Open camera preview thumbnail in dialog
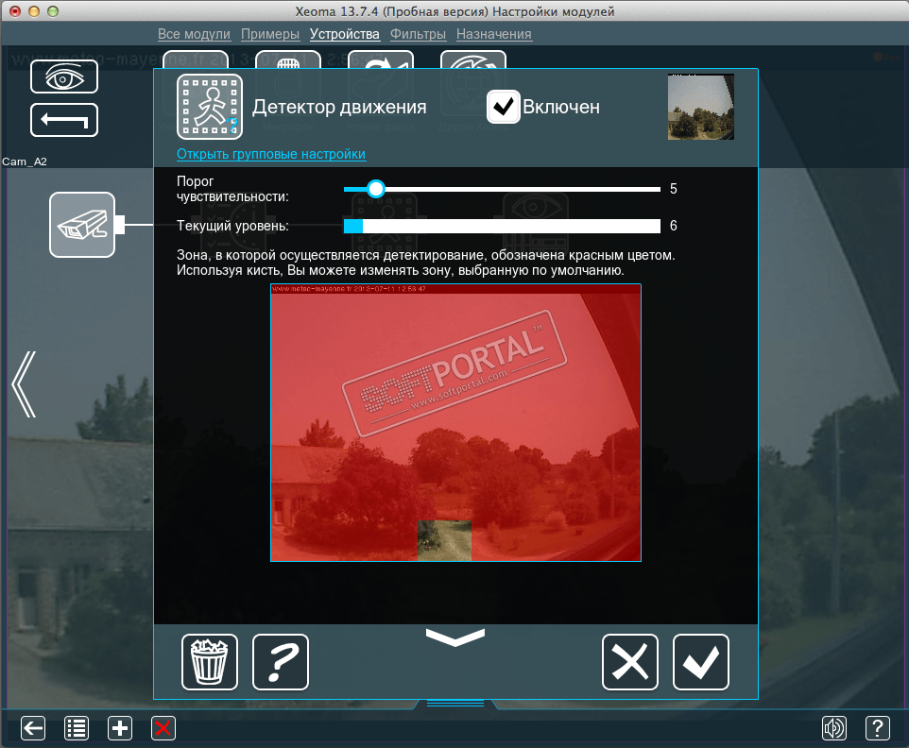Screen dimensions: 909x748 (701, 107)
